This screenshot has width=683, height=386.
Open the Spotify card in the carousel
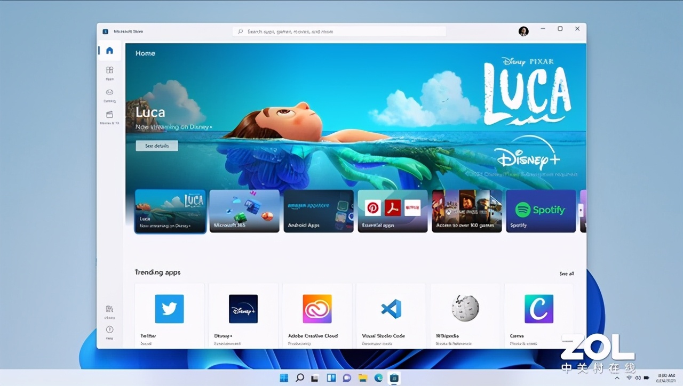click(541, 211)
